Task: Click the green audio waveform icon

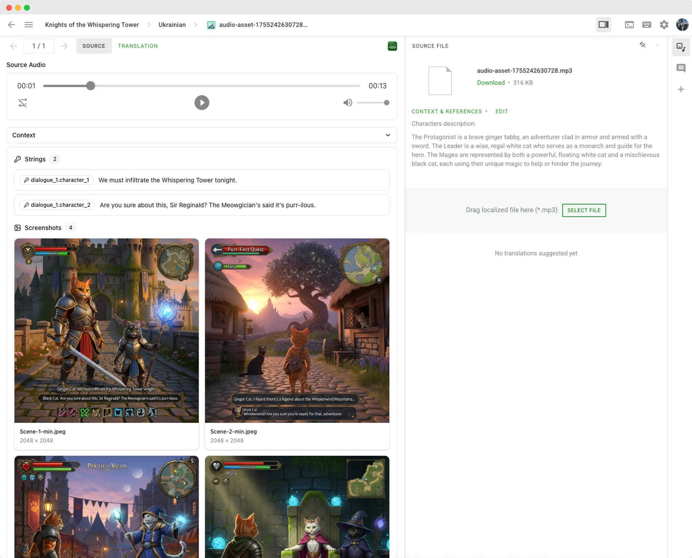Action: (392, 46)
